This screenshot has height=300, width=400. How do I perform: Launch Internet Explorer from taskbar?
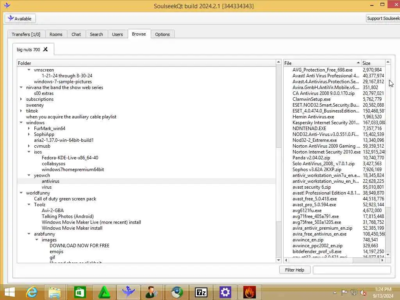(x=32, y=292)
